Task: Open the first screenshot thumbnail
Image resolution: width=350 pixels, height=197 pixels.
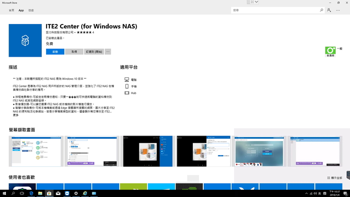Action: pos(35,151)
